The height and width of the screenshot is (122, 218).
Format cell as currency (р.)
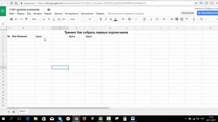tap(44, 19)
